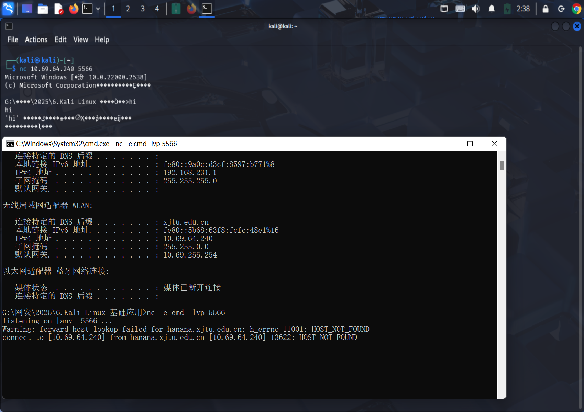Switch to workspace 2

click(128, 9)
